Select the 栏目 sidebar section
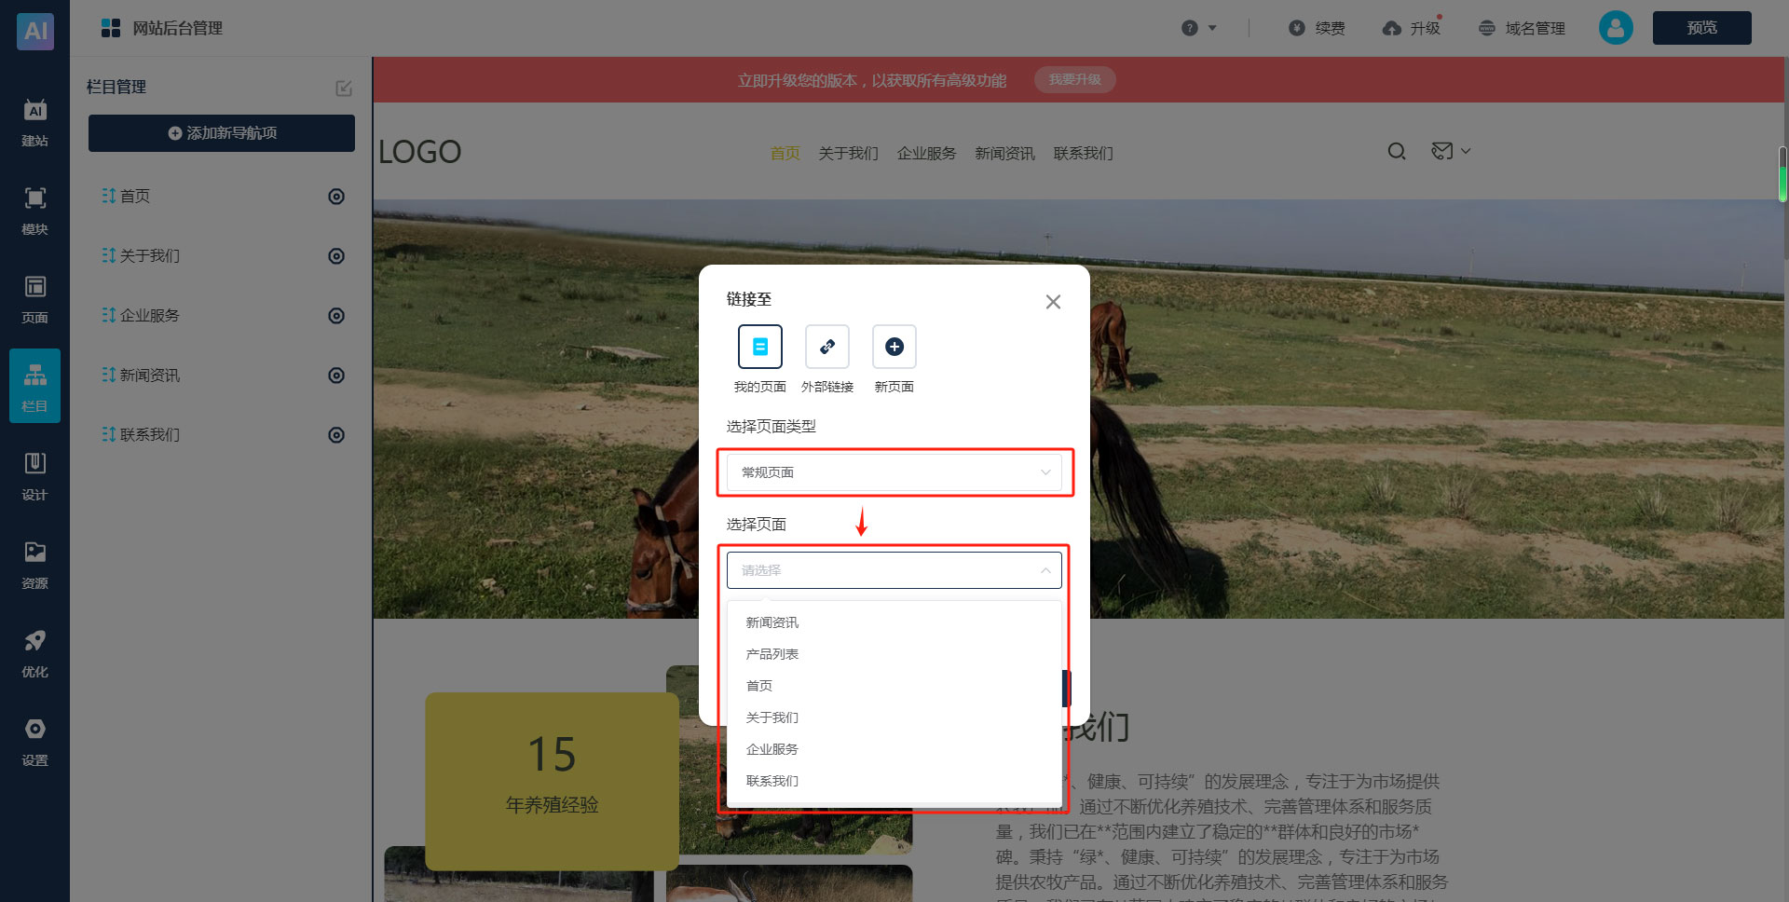This screenshot has width=1789, height=902. 34,386
